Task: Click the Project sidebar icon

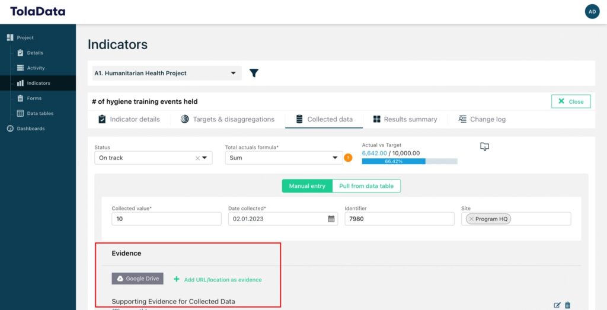Action: tap(10, 37)
